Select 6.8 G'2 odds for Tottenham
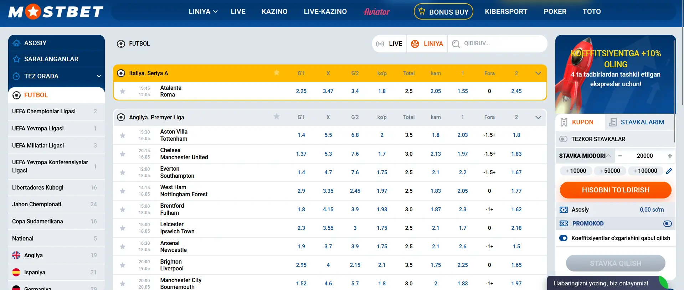 point(355,135)
